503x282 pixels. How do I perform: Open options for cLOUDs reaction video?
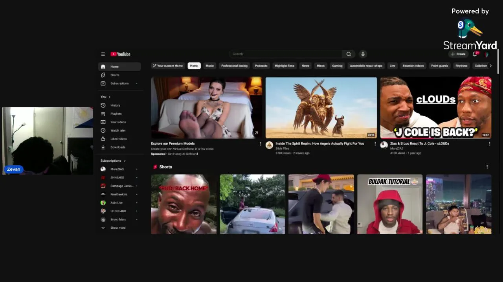click(490, 144)
